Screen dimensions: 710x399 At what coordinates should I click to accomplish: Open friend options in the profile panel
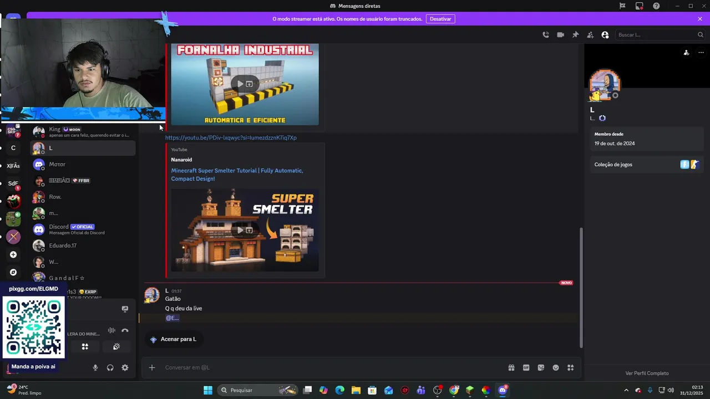point(686,53)
